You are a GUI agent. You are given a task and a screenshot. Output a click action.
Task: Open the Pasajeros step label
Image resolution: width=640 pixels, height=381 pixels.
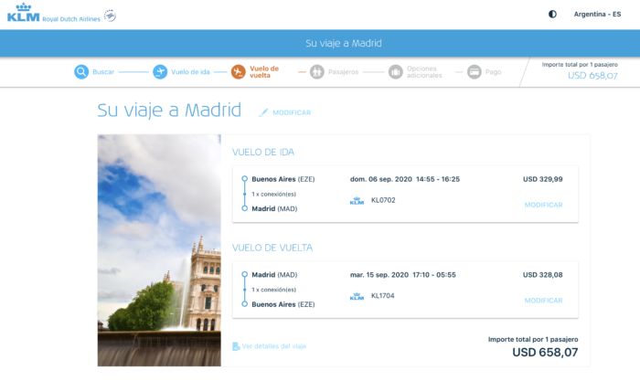(x=343, y=72)
